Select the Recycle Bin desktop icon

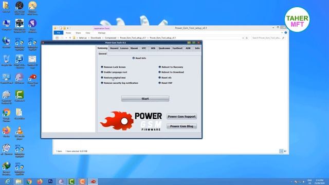[7, 61]
